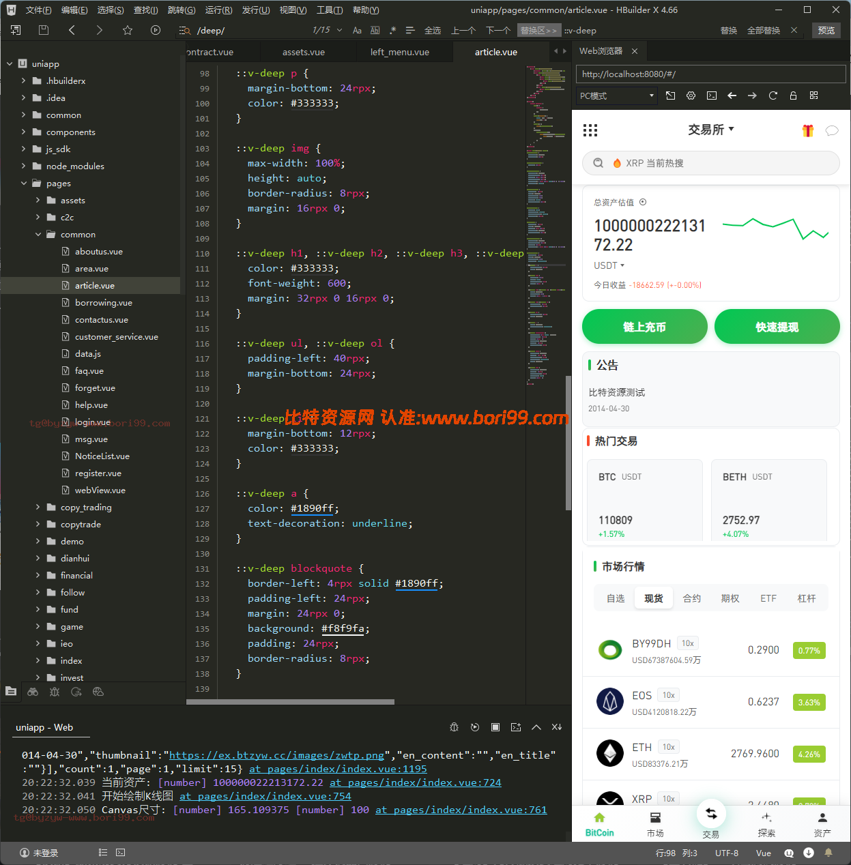Refresh the built-in web browser
851x865 pixels.
(773, 96)
